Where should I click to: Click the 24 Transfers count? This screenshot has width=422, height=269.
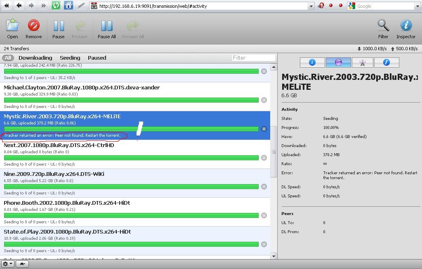point(17,49)
